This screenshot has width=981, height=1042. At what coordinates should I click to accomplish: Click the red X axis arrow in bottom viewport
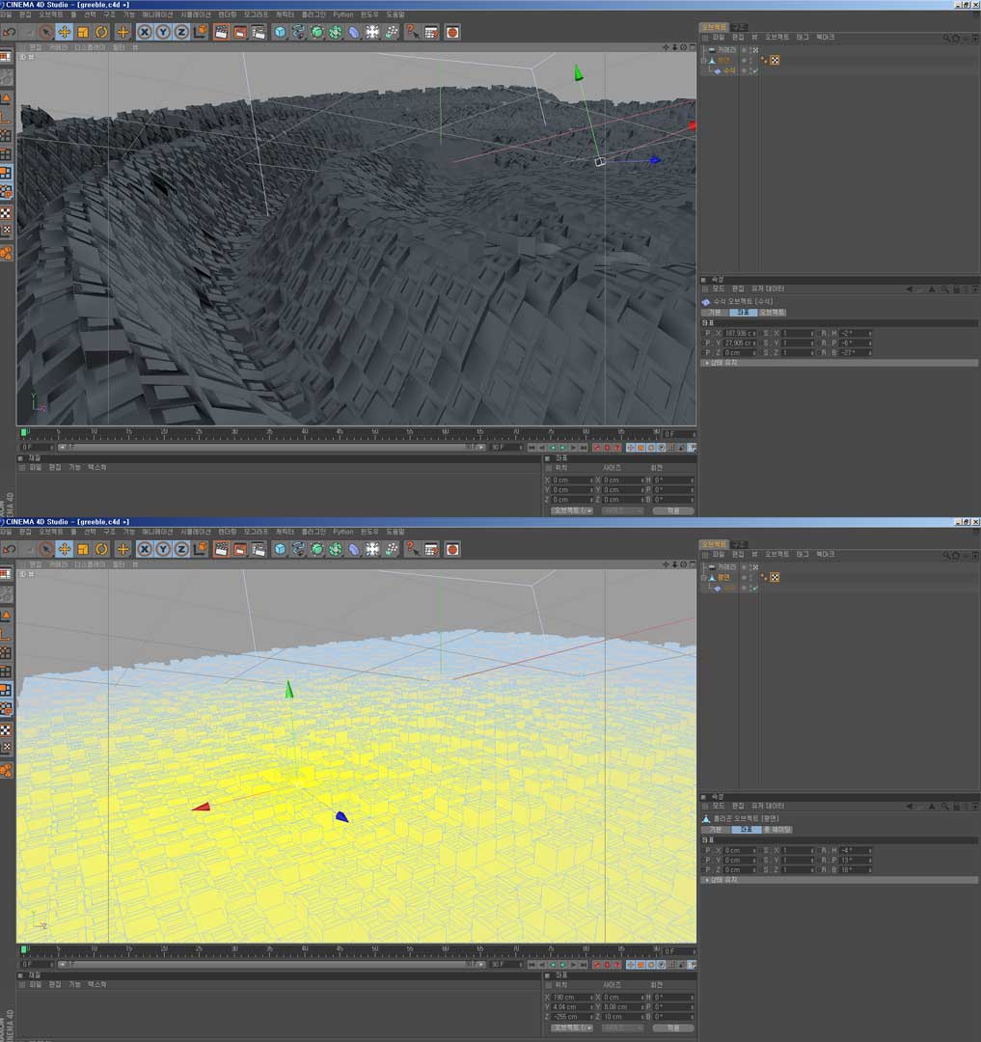click(x=202, y=807)
